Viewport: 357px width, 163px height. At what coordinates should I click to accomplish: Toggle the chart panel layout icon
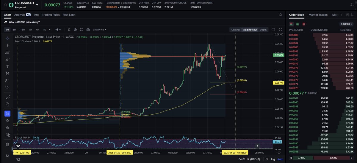(274, 30)
